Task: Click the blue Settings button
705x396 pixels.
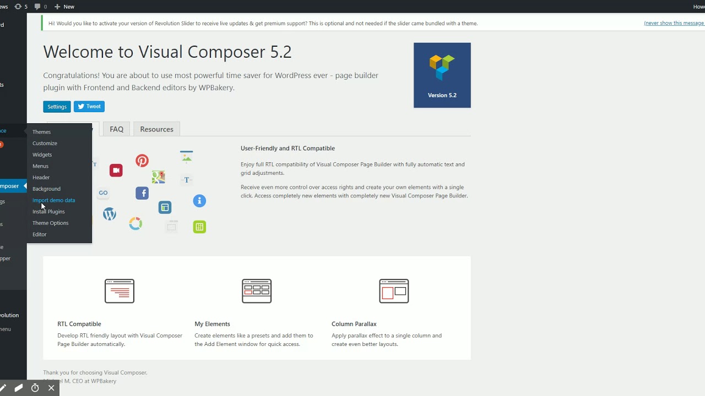Action: click(x=57, y=107)
